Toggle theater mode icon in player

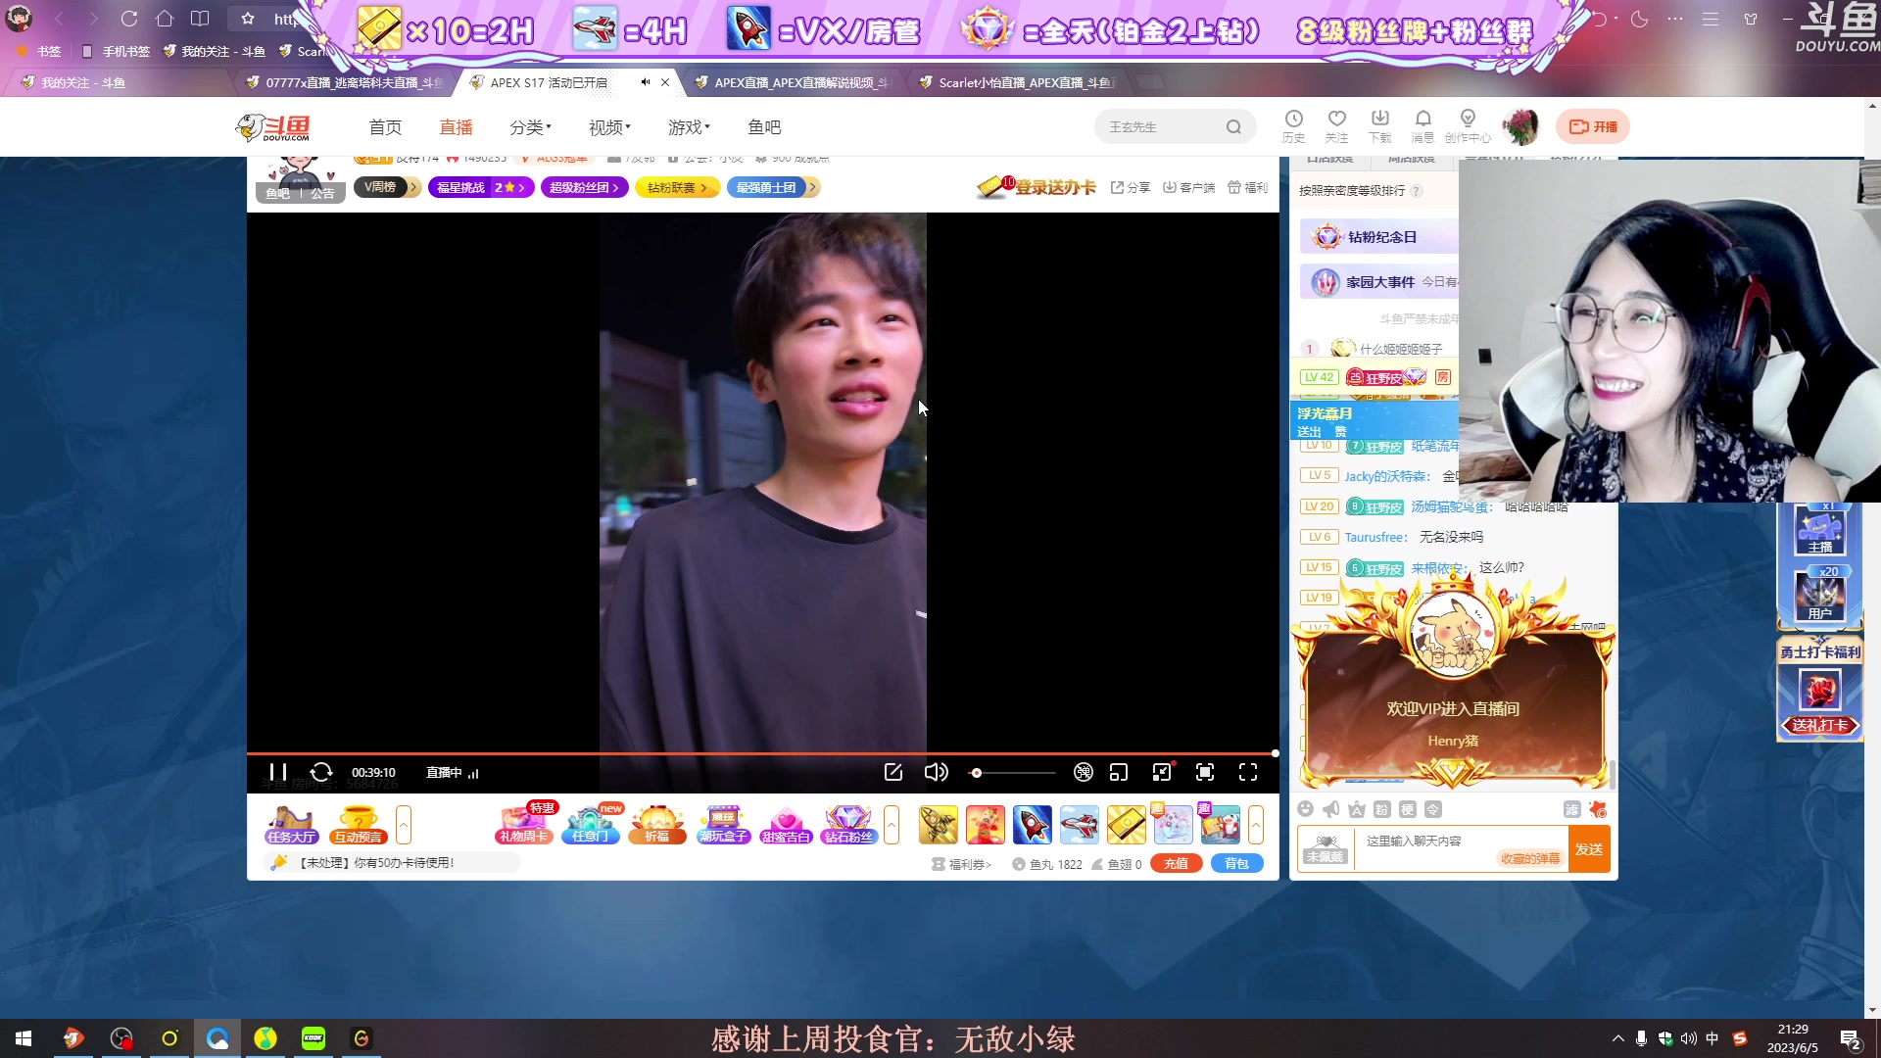(x=1162, y=772)
